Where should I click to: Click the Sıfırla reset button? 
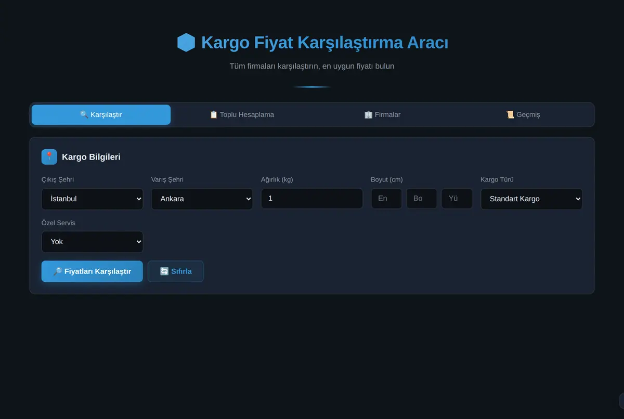(176, 271)
